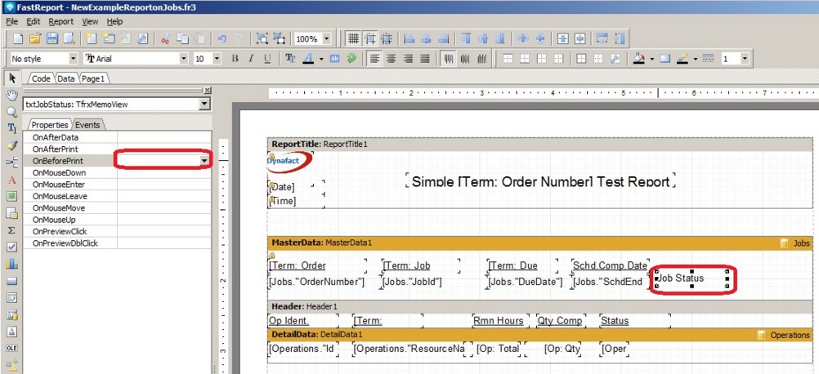Switch to the Properties tab
Viewport: 819px width, 374px height.
point(51,125)
